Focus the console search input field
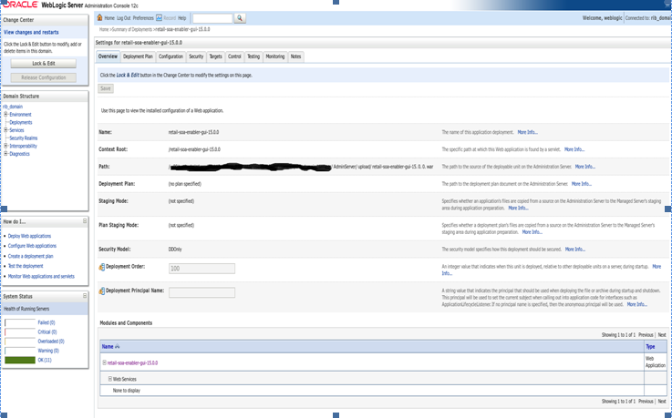The image size is (672, 418). [212, 18]
